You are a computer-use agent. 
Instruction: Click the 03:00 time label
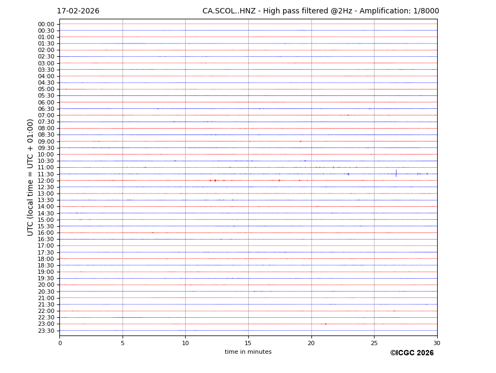(46, 63)
